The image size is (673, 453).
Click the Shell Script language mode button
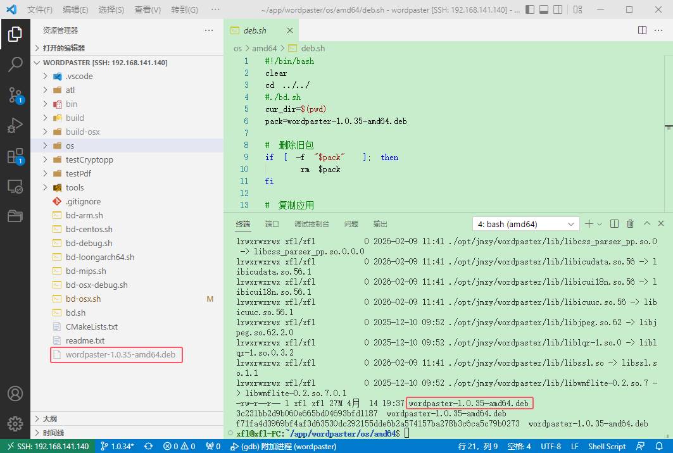tap(607, 446)
